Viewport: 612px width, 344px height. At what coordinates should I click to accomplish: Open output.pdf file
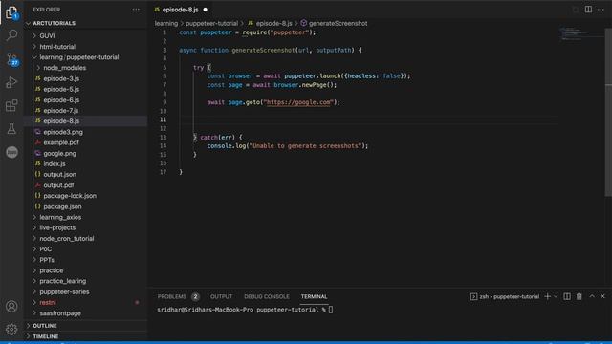pos(58,185)
